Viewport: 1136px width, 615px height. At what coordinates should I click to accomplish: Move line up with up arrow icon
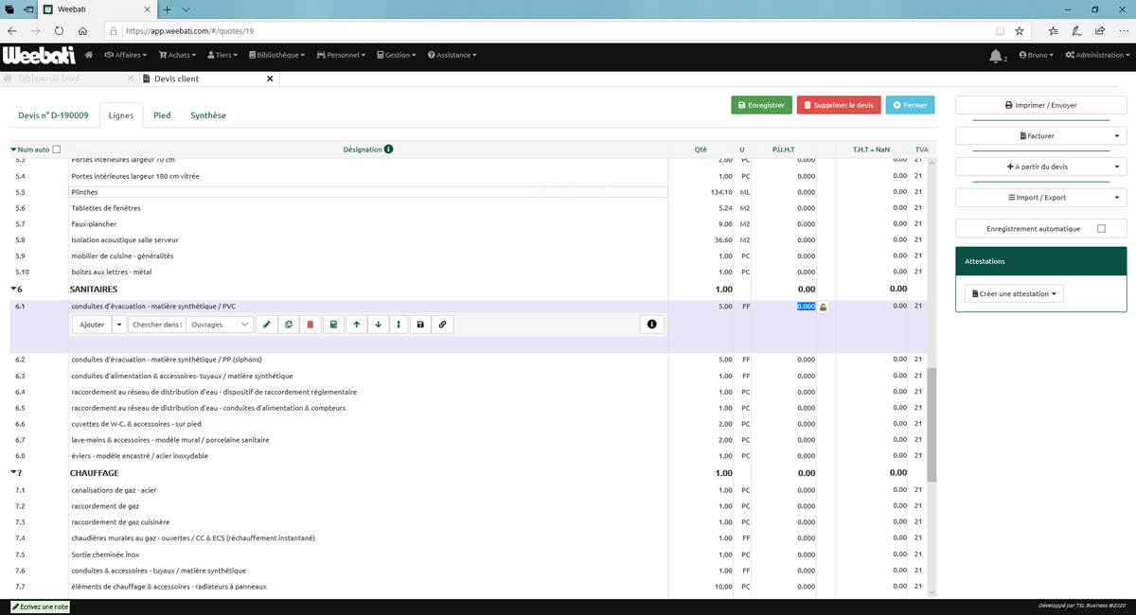click(x=357, y=325)
